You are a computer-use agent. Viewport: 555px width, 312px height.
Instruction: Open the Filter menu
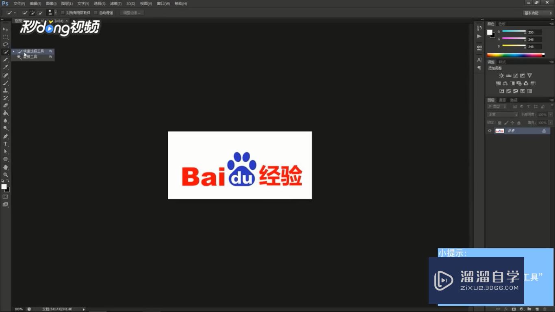(116, 4)
